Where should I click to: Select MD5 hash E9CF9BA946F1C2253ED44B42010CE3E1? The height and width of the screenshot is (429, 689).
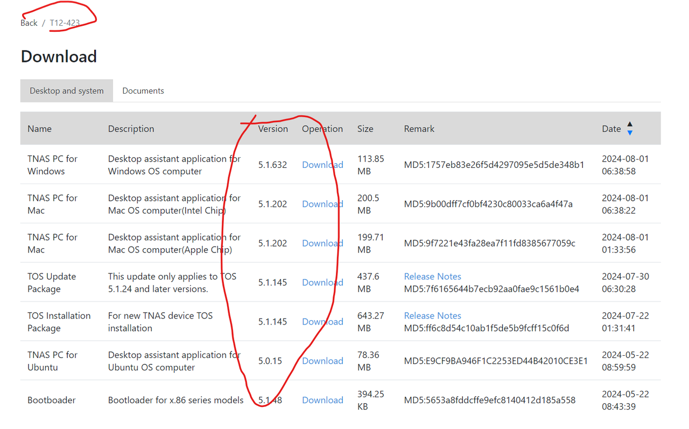click(496, 361)
